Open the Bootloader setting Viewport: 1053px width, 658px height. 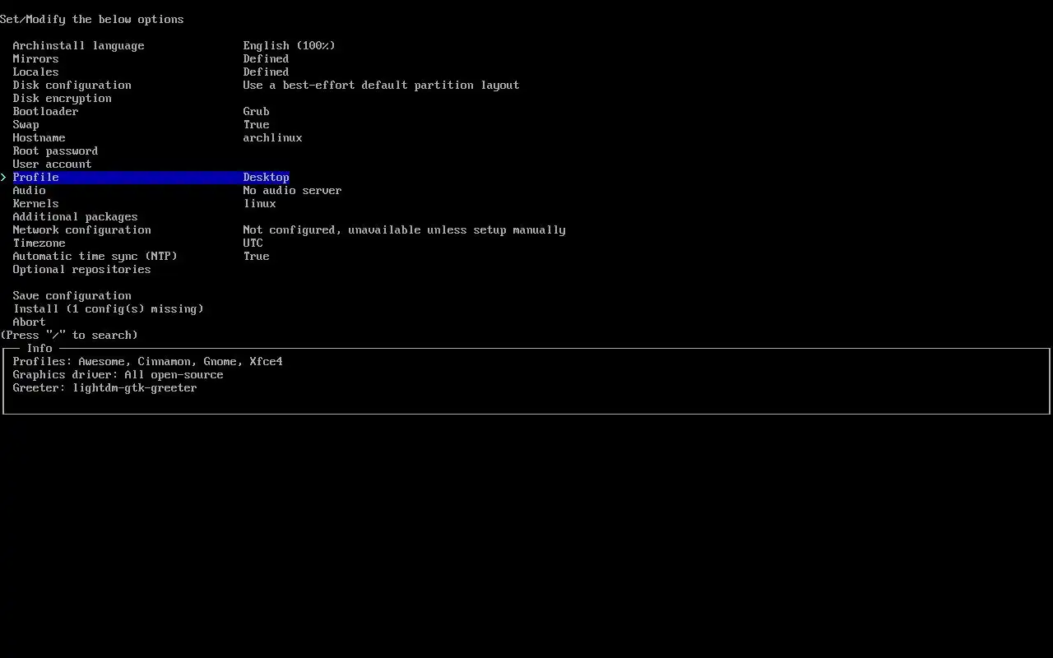pos(45,111)
